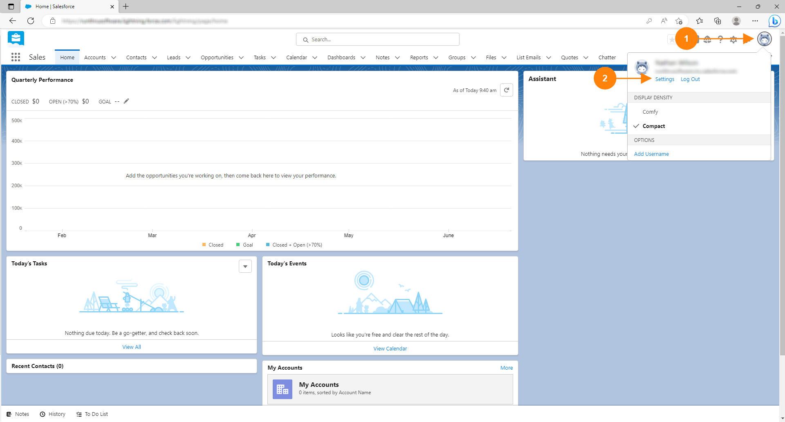Viewport: 785px width, 422px height.
Task: Switch to the Chatter tab
Action: pyautogui.click(x=607, y=58)
